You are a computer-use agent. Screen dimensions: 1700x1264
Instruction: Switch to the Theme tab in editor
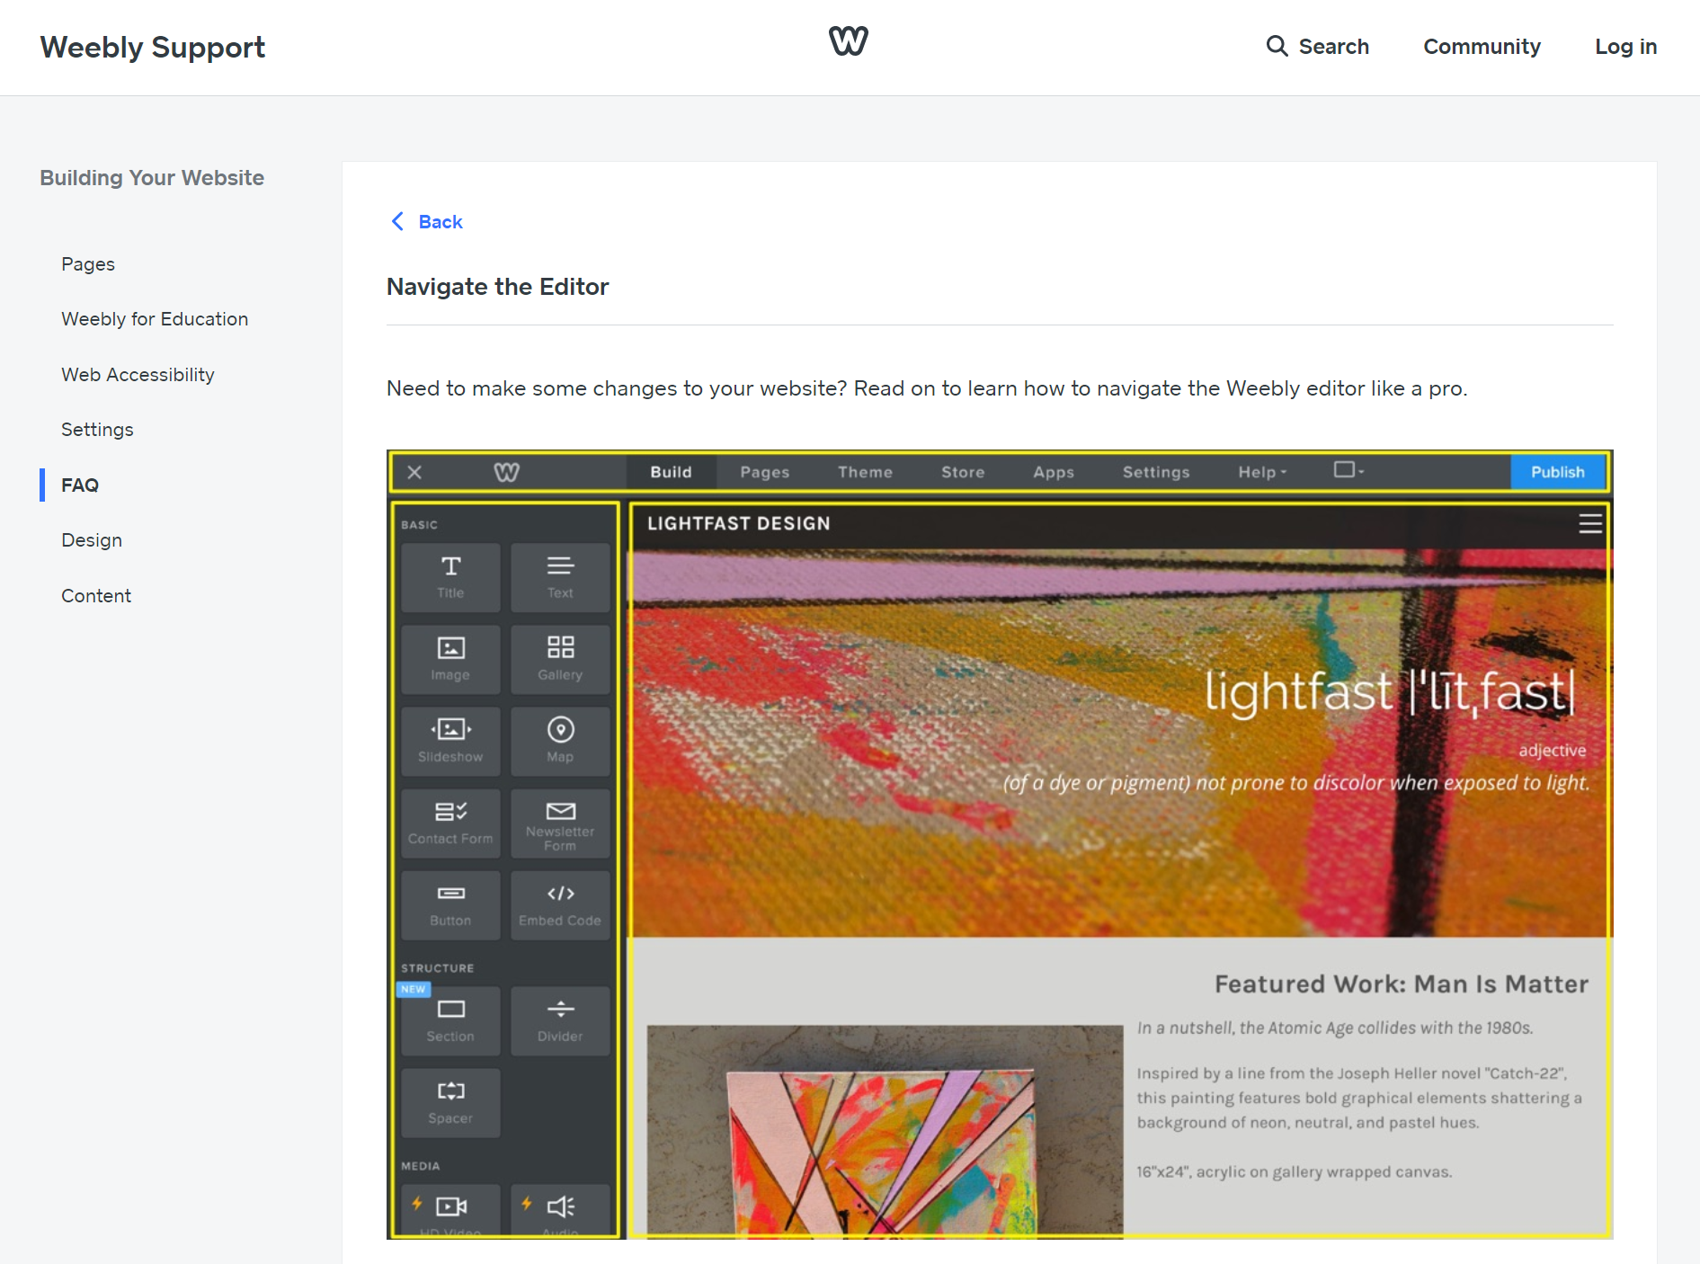click(x=865, y=472)
